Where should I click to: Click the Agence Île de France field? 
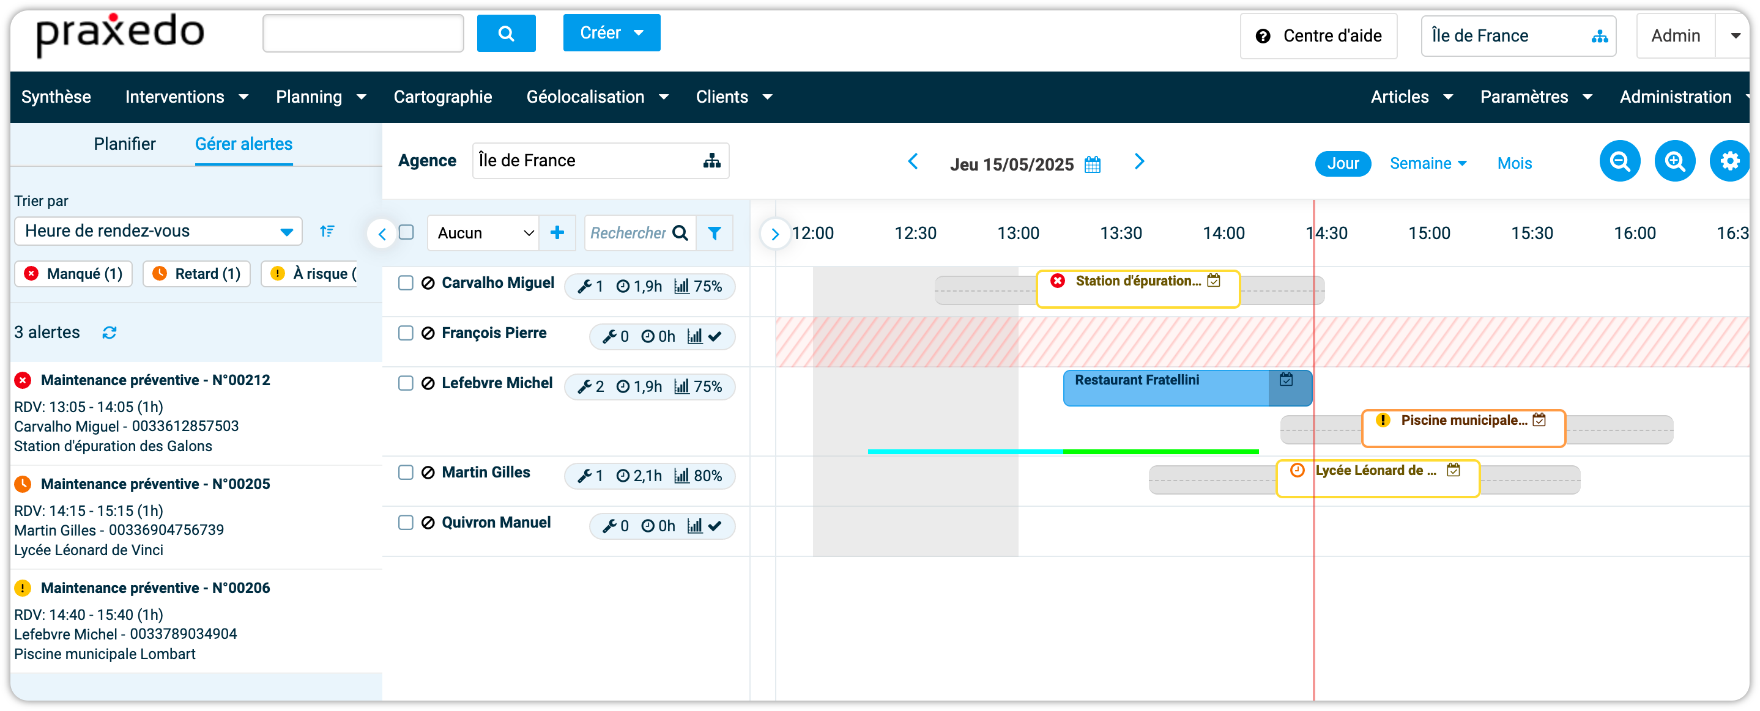[600, 161]
